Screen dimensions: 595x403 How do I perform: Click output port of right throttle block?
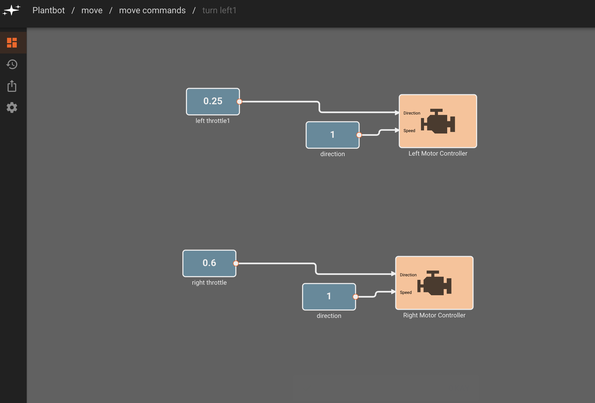pyautogui.click(x=236, y=263)
